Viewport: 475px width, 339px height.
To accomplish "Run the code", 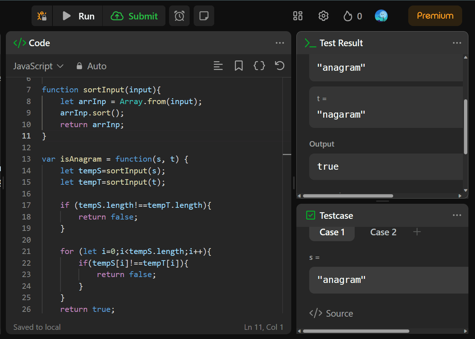I will (x=78, y=16).
